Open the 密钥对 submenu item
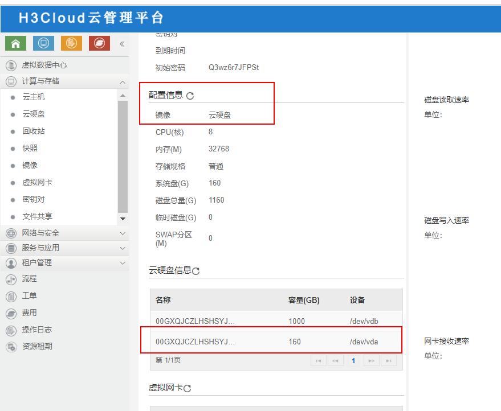This screenshot has width=501, height=411. tap(34, 199)
